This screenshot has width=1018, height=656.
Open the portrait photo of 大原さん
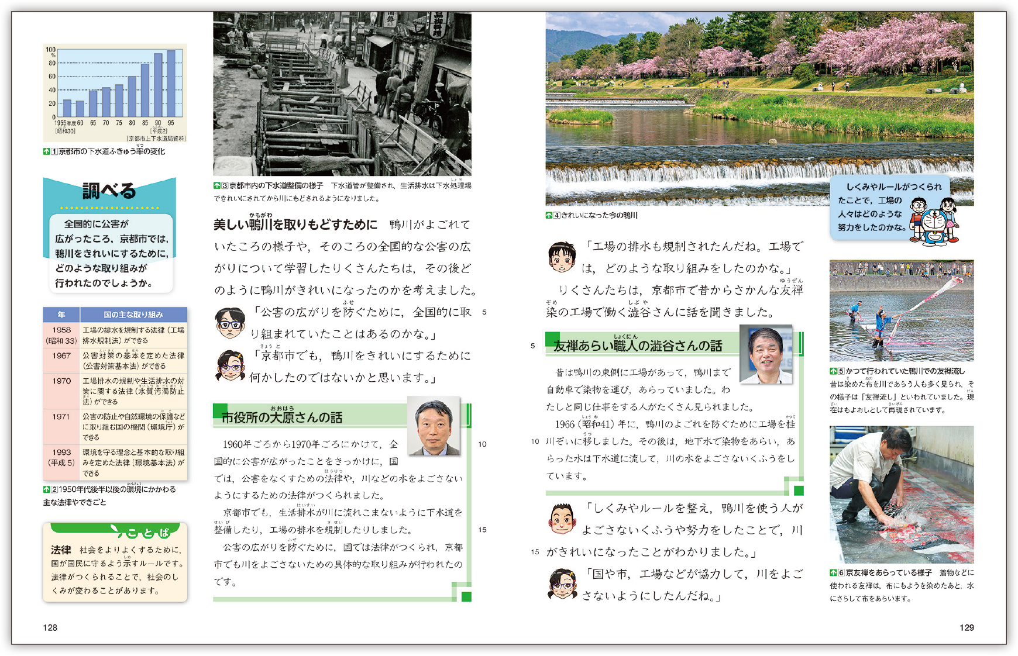[434, 426]
